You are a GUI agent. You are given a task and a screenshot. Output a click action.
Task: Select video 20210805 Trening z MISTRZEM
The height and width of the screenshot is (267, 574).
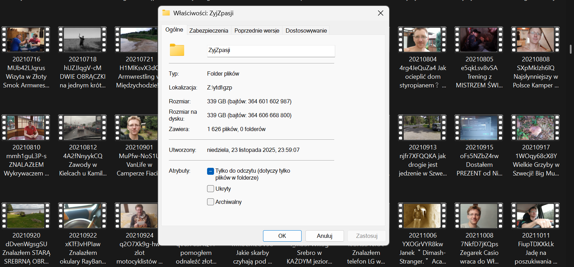click(x=479, y=40)
